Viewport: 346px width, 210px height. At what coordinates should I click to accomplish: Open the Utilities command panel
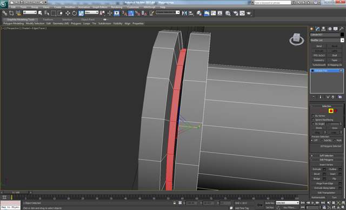pos(341,29)
